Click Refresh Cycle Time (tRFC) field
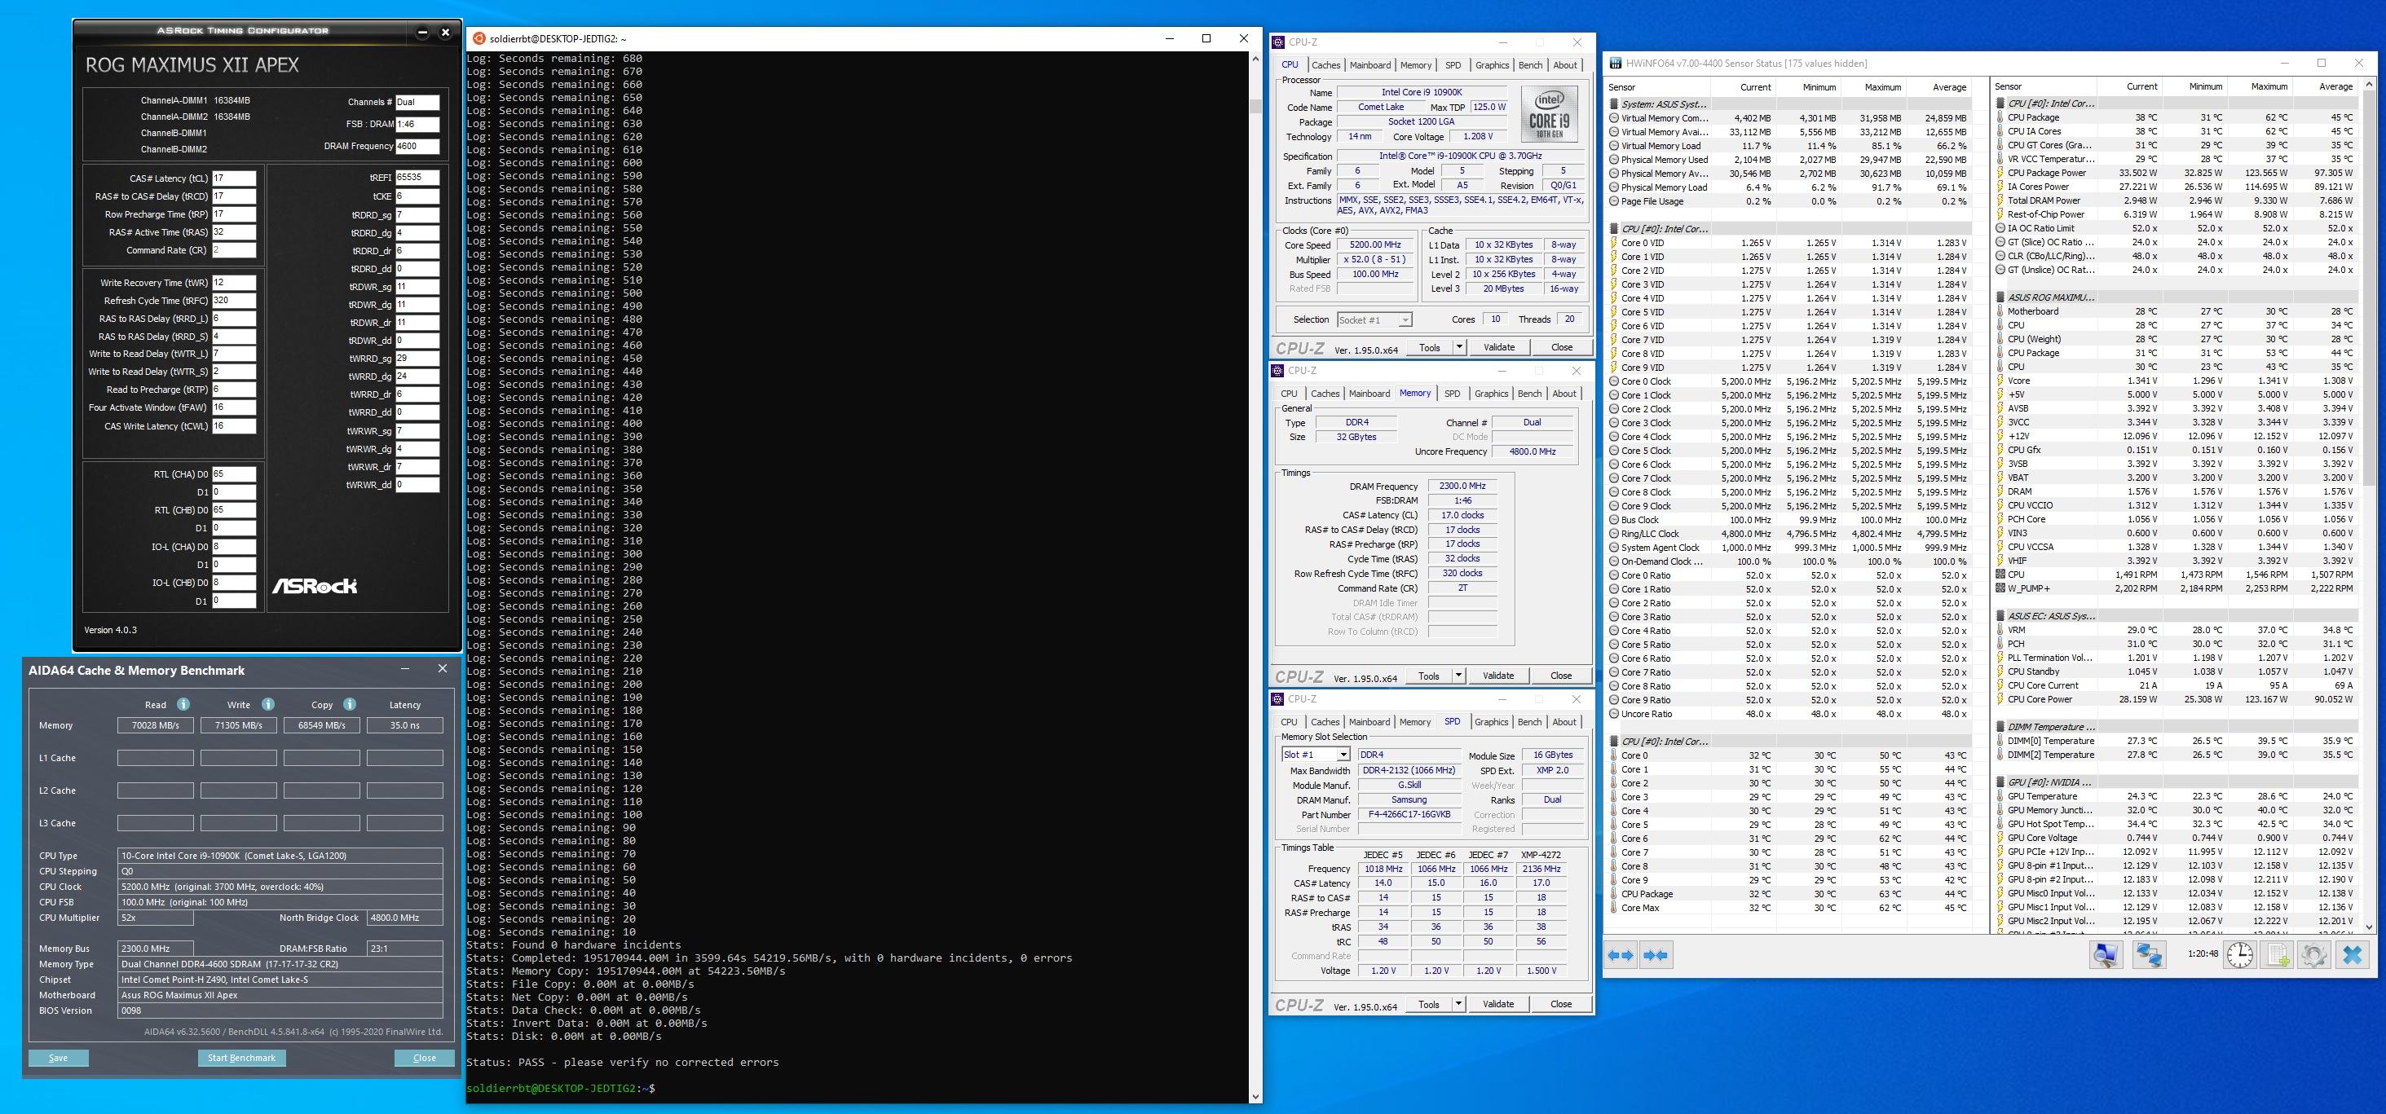 click(233, 300)
